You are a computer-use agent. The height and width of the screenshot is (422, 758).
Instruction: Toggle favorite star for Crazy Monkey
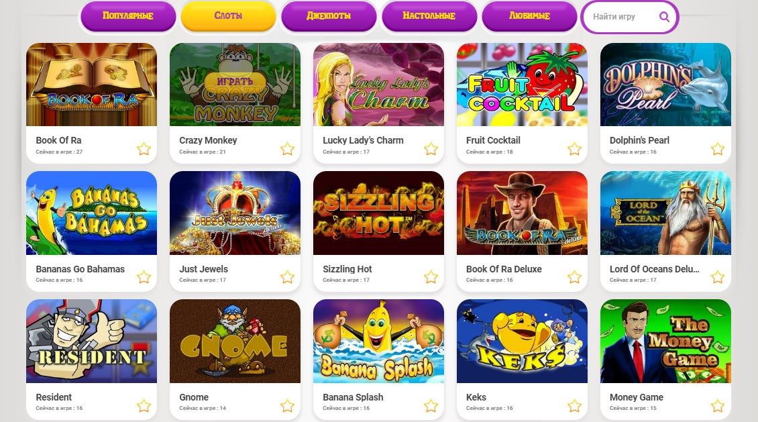tap(287, 149)
